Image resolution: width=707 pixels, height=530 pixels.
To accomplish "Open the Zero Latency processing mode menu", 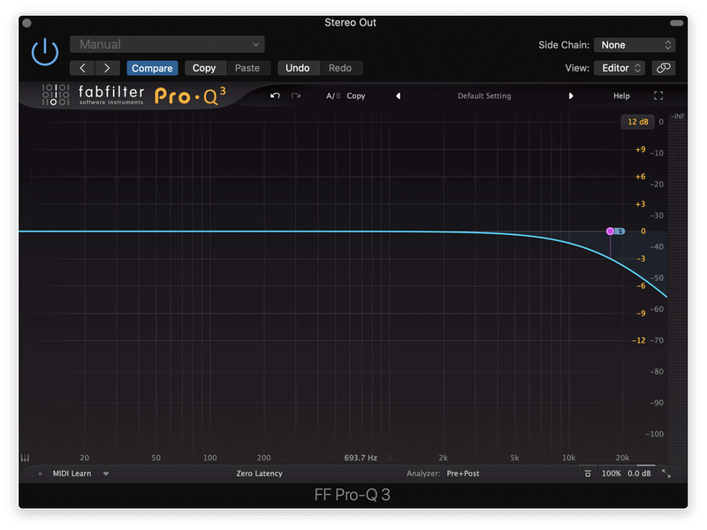I will (x=259, y=473).
